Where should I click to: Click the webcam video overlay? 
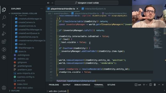click(149, 14)
